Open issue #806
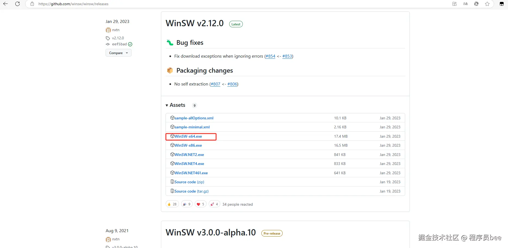 [232, 84]
